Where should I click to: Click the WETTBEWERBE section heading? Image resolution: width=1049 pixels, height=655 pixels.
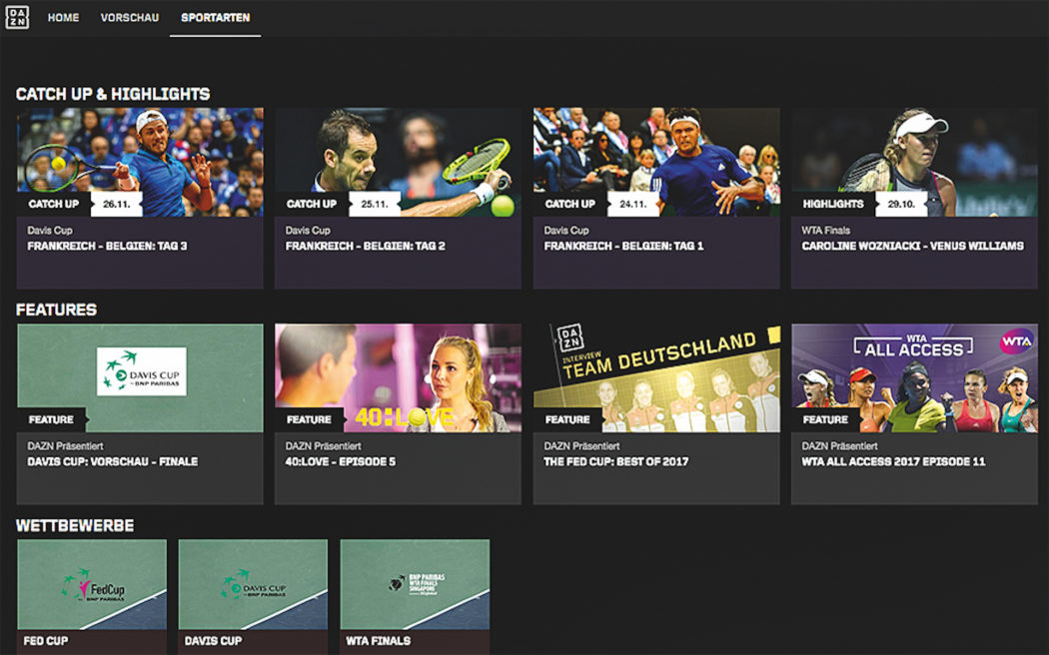point(74,525)
